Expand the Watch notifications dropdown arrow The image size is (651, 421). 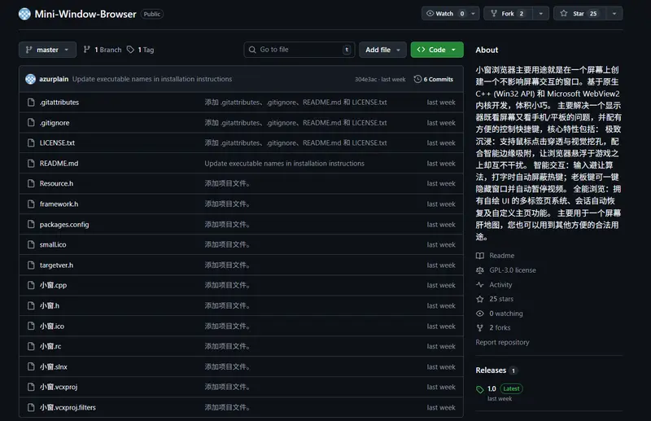tap(474, 13)
